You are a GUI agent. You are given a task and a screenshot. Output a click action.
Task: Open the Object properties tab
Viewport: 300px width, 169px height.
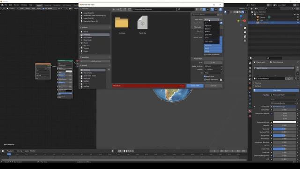[x=250, y=88]
